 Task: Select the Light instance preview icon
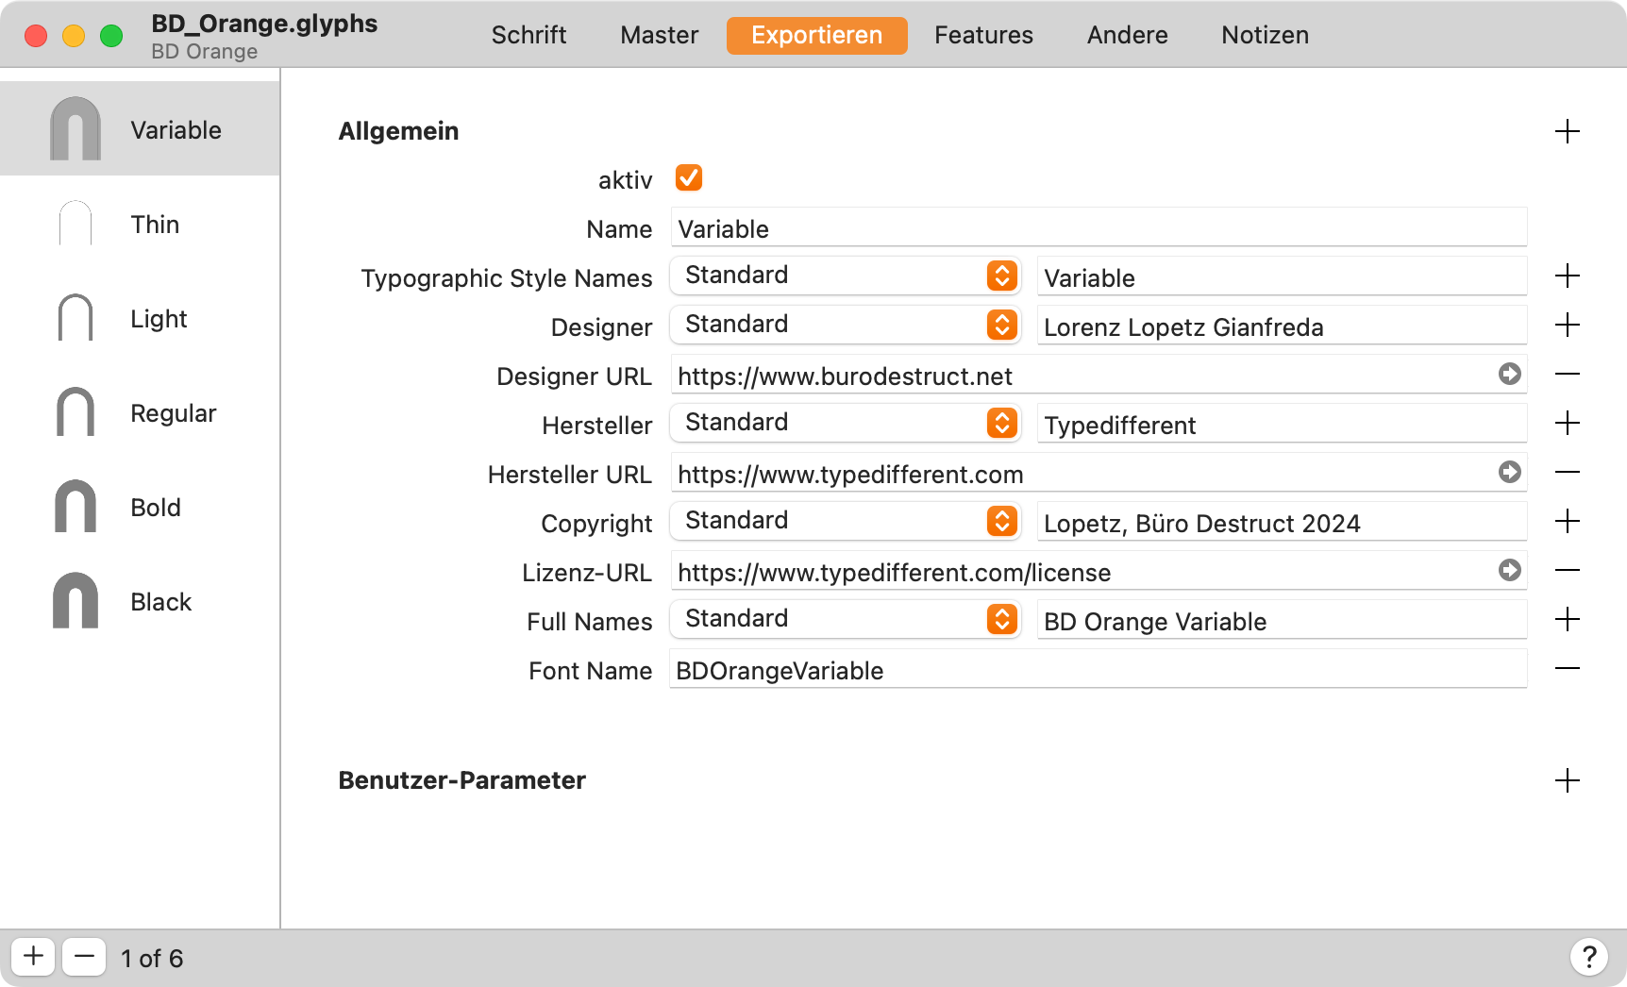(x=75, y=317)
